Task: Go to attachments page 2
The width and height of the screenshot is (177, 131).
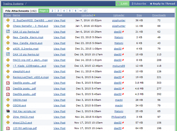Action: pyautogui.click(x=52, y=11)
